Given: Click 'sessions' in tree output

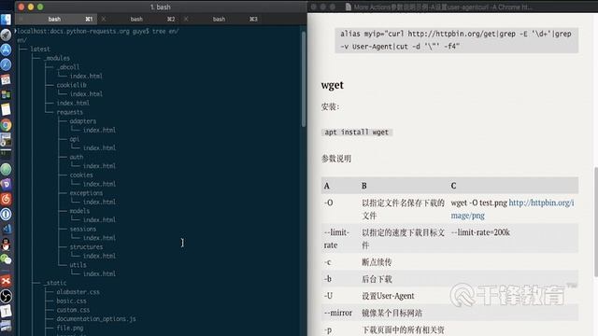Looking at the screenshot, I should pyautogui.click(x=83, y=229).
